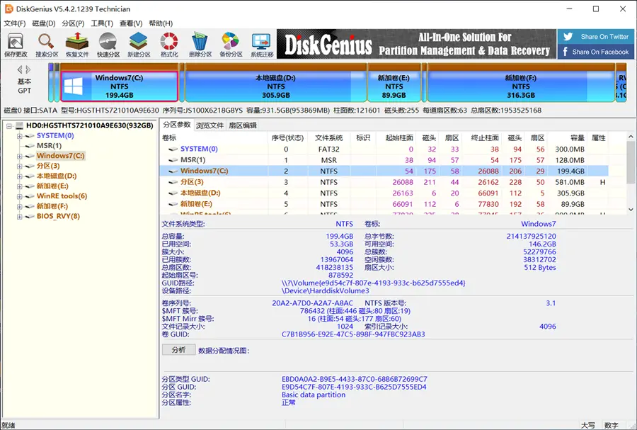
Task: Open the Help (帮助) menu
Action: [161, 23]
